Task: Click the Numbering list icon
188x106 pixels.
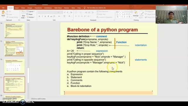Action: coord(81,12)
